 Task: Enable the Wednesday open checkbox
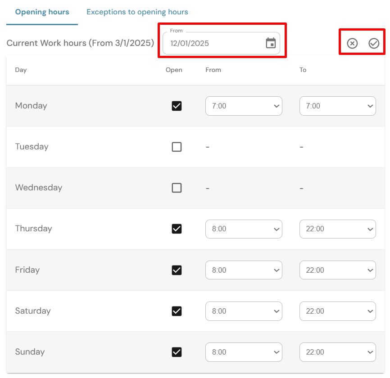pos(177,188)
